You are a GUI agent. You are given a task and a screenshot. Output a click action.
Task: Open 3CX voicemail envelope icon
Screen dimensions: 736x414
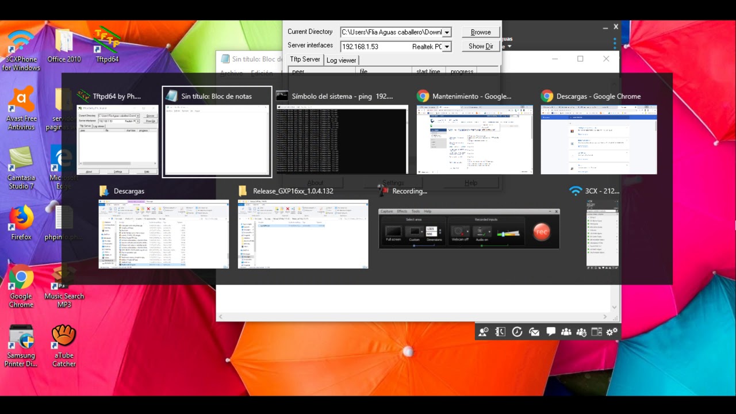pyautogui.click(x=534, y=332)
